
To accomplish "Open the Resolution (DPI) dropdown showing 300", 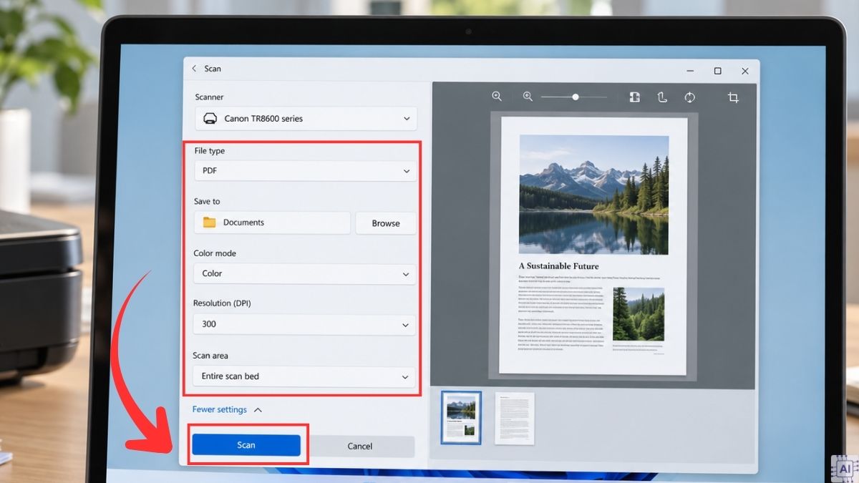I will pyautogui.click(x=304, y=324).
